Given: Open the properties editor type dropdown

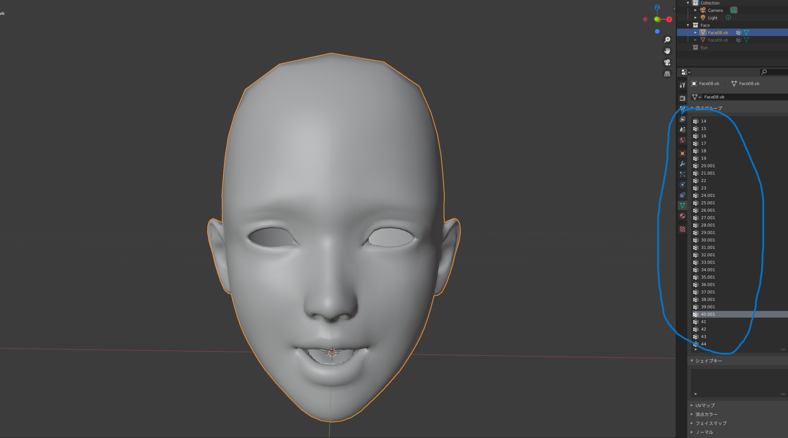Looking at the screenshot, I should [x=686, y=72].
